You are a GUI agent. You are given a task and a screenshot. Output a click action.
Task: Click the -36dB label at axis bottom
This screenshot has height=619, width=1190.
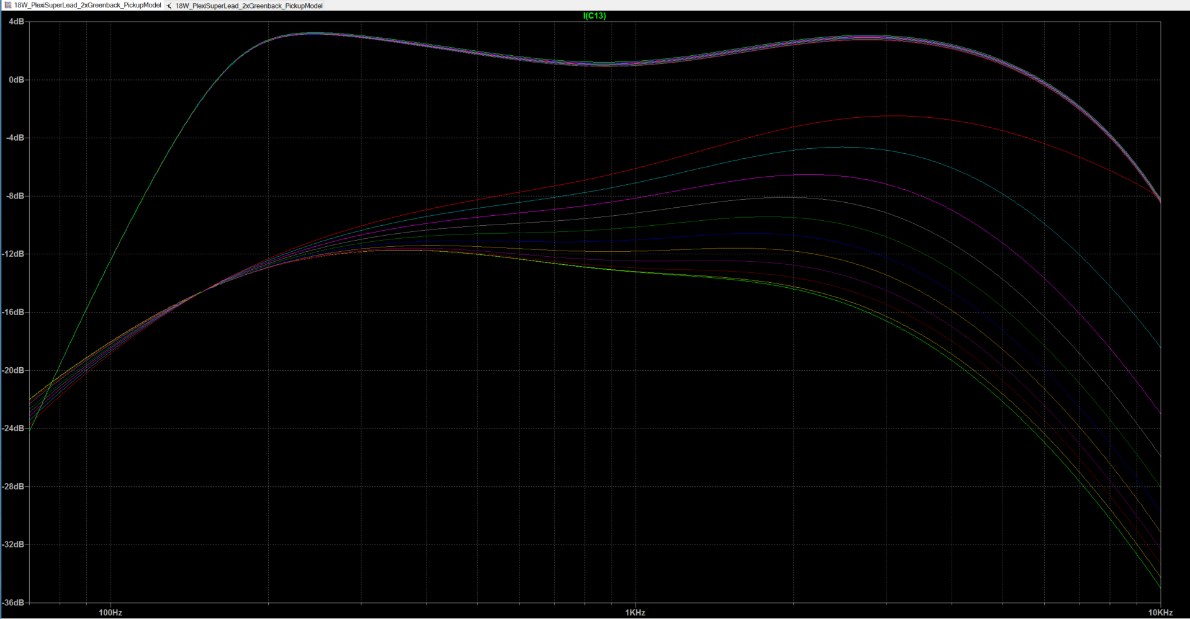[14, 602]
